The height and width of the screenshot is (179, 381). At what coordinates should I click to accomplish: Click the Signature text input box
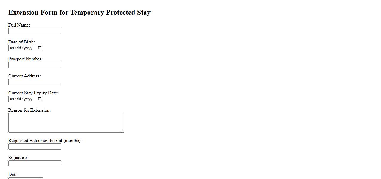click(35, 164)
